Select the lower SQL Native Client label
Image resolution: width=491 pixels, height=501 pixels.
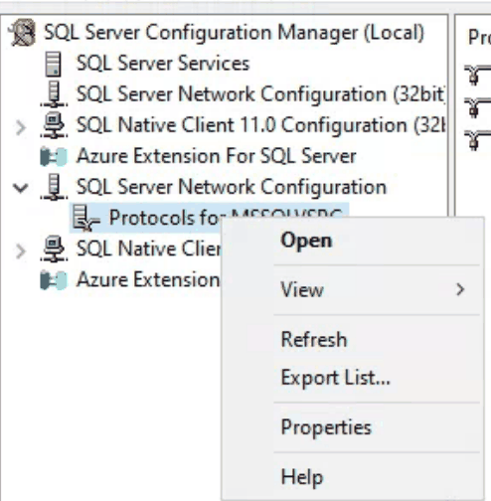pos(148,249)
